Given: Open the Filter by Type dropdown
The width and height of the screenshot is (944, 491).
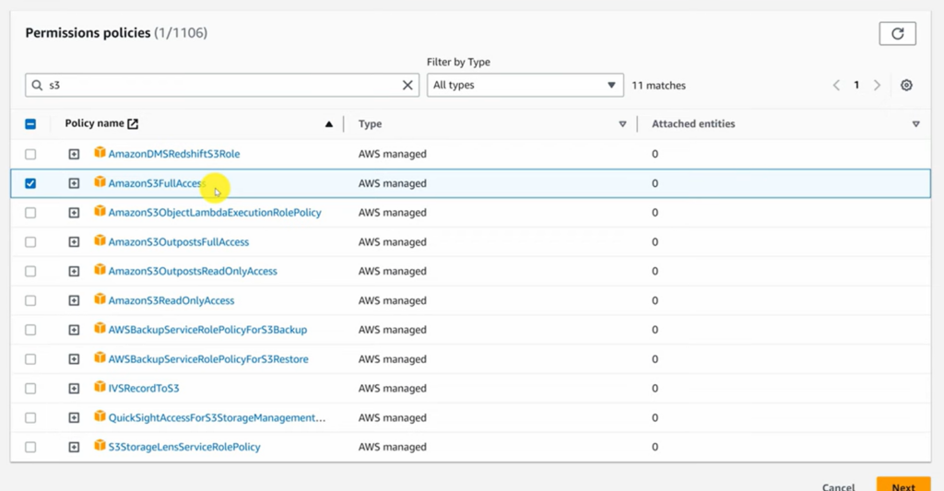Looking at the screenshot, I should [x=525, y=85].
